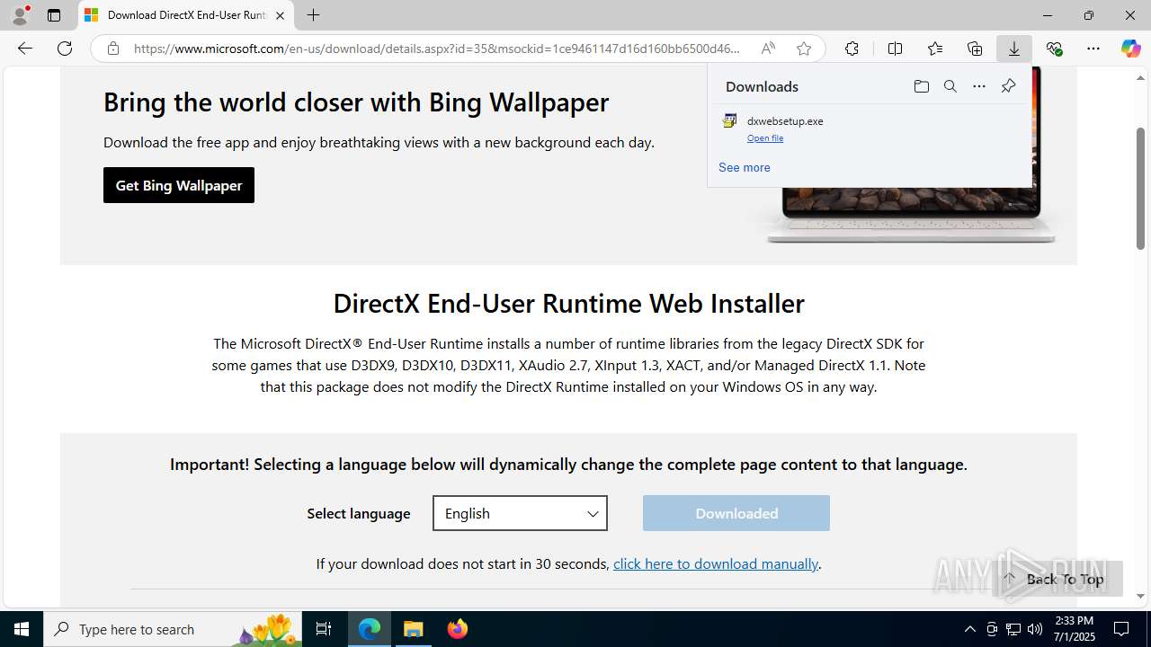
Task: Open Windows Start menu
Action: click(x=22, y=629)
